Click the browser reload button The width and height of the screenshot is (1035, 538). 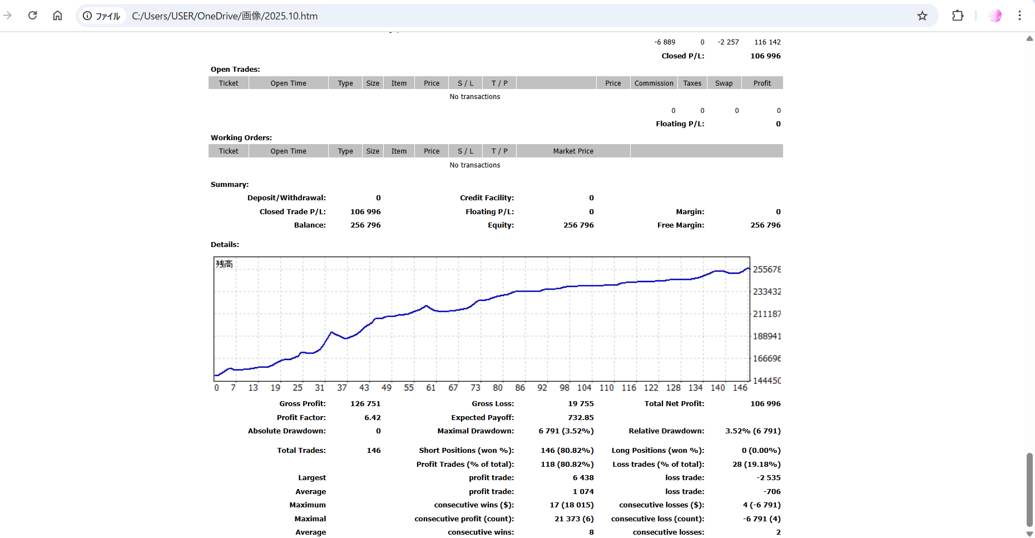(x=33, y=16)
